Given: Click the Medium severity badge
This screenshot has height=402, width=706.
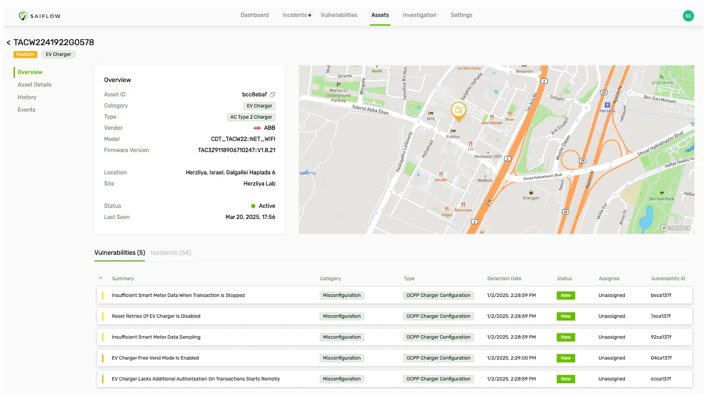Looking at the screenshot, I should pos(25,54).
